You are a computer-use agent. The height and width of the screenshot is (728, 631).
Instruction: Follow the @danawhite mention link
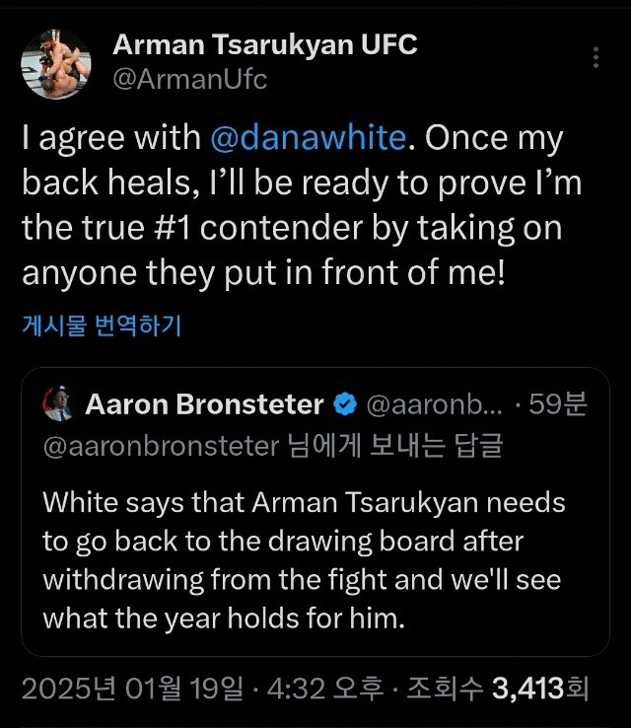click(x=309, y=138)
